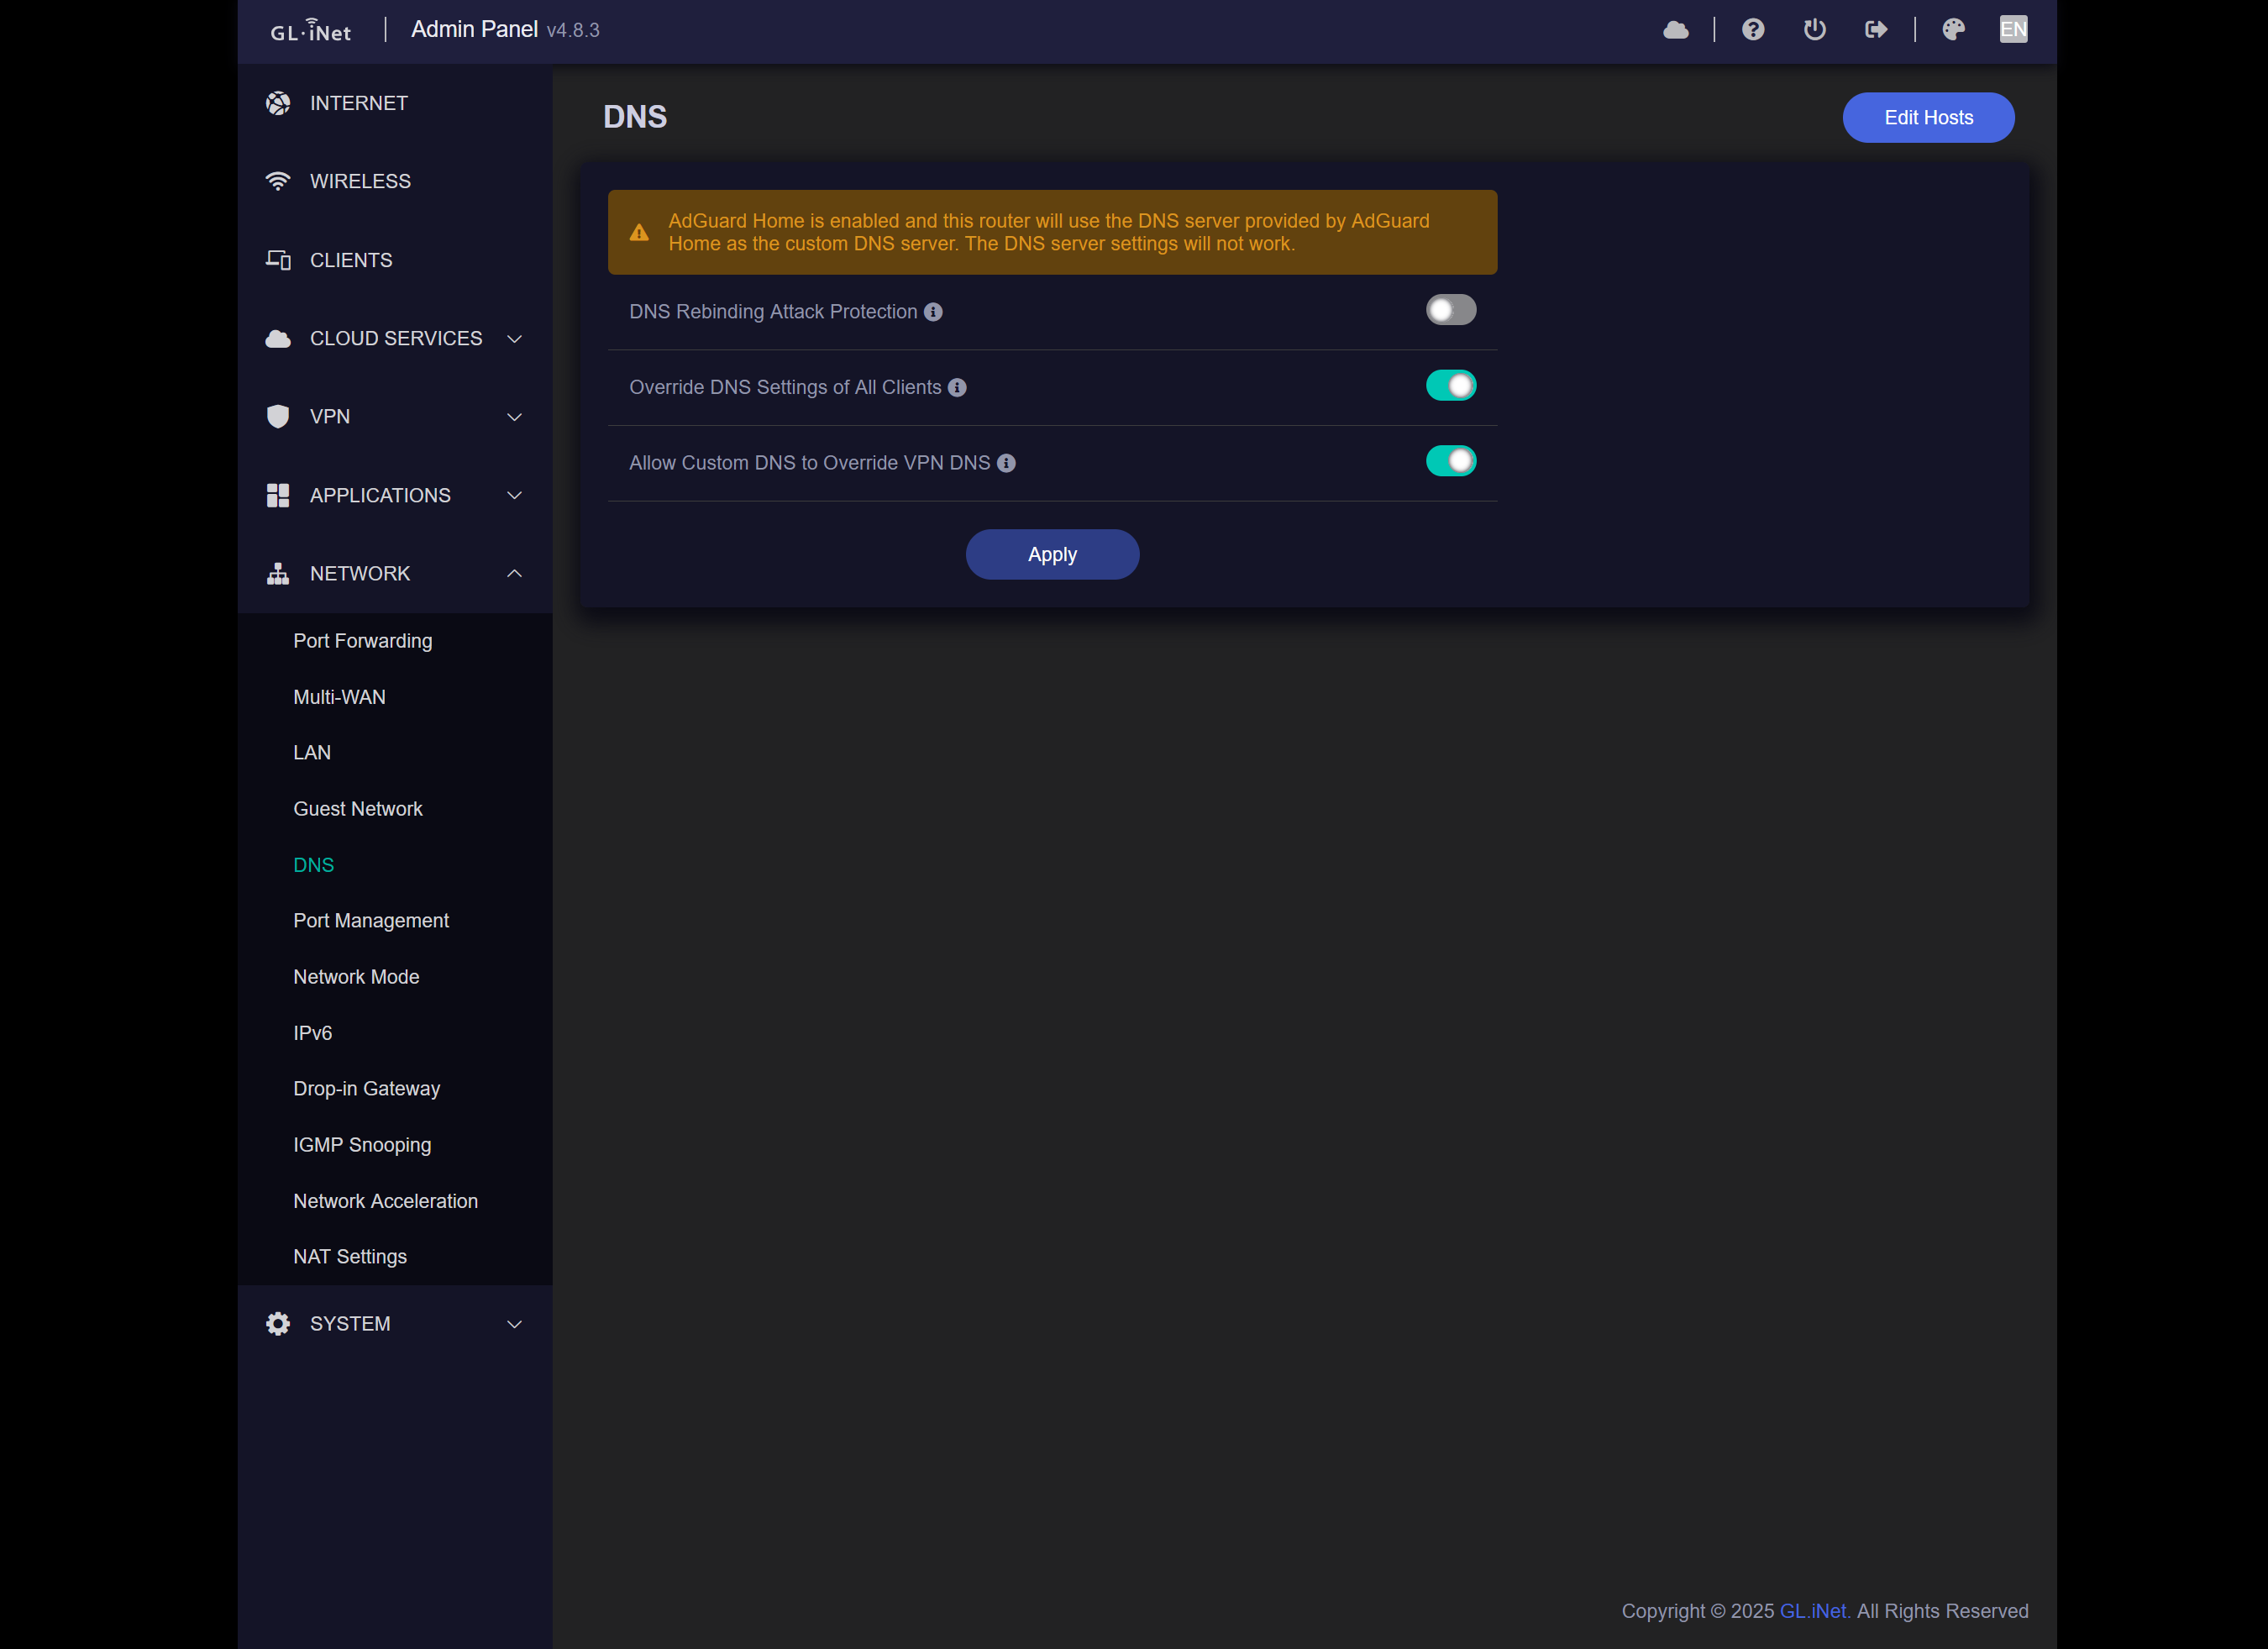Click info icon beside DNS Rebinding Attack Protection
The image size is (2268, 1649).
[933, 312]
